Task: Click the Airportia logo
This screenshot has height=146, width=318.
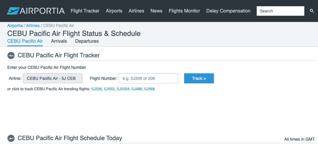Action: (x=36, y=11)
